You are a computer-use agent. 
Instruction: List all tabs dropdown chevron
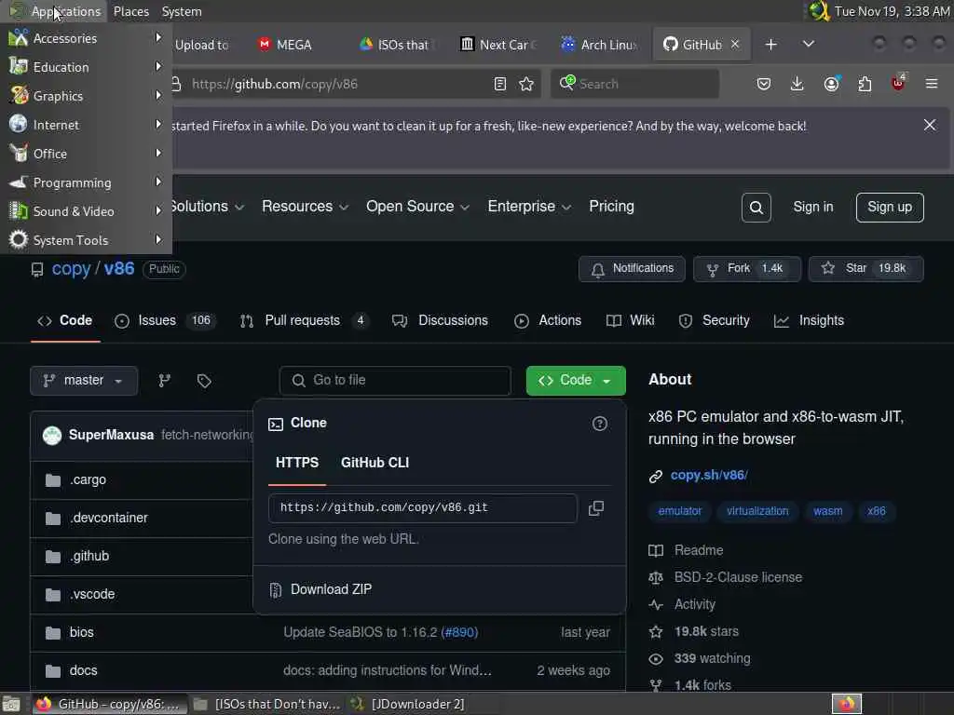click(808, 44)
